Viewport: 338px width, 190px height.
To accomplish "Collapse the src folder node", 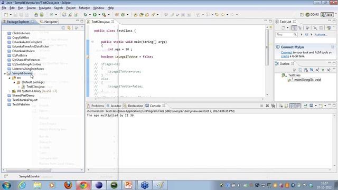I will point(10,78).
